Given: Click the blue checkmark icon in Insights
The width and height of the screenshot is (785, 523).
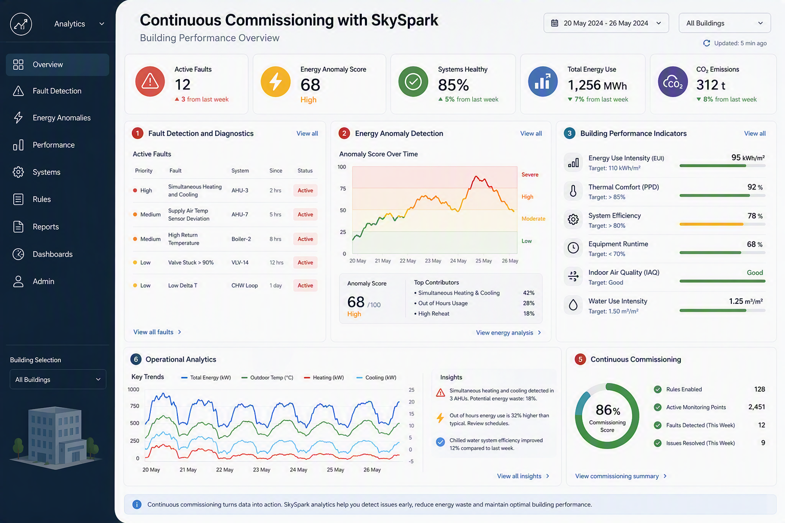Looking at the screenshot, I should 441,442.
